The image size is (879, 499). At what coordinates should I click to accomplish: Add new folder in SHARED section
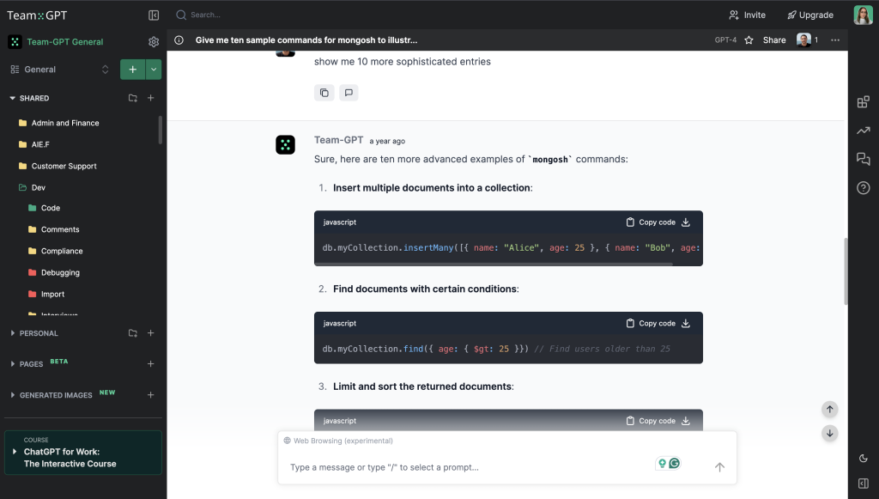click(x=133, y=98)
